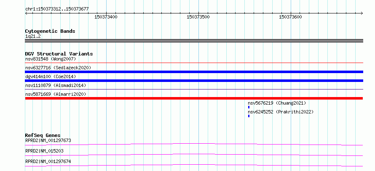Screen dimensions: 375x171
Task: Click gene label RPRD2|NM_015203
Action: 44,151
